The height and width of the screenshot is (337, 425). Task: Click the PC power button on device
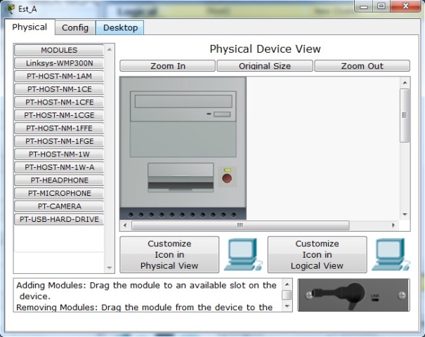[x=227, y=178]
